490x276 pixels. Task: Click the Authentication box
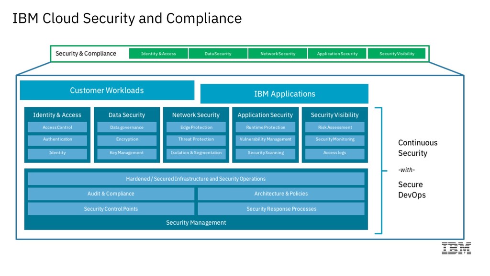[x=57, y=140]
